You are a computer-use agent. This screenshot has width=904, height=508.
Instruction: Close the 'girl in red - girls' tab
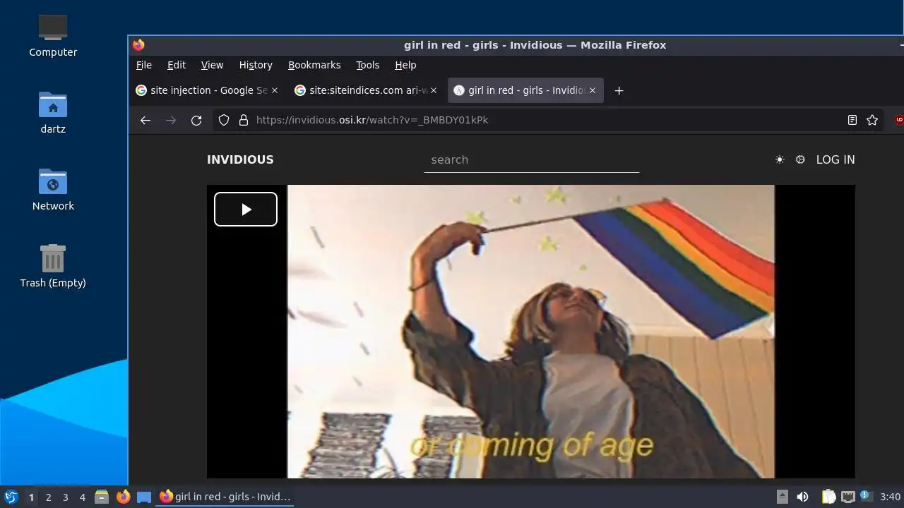(x=593, y=90)
